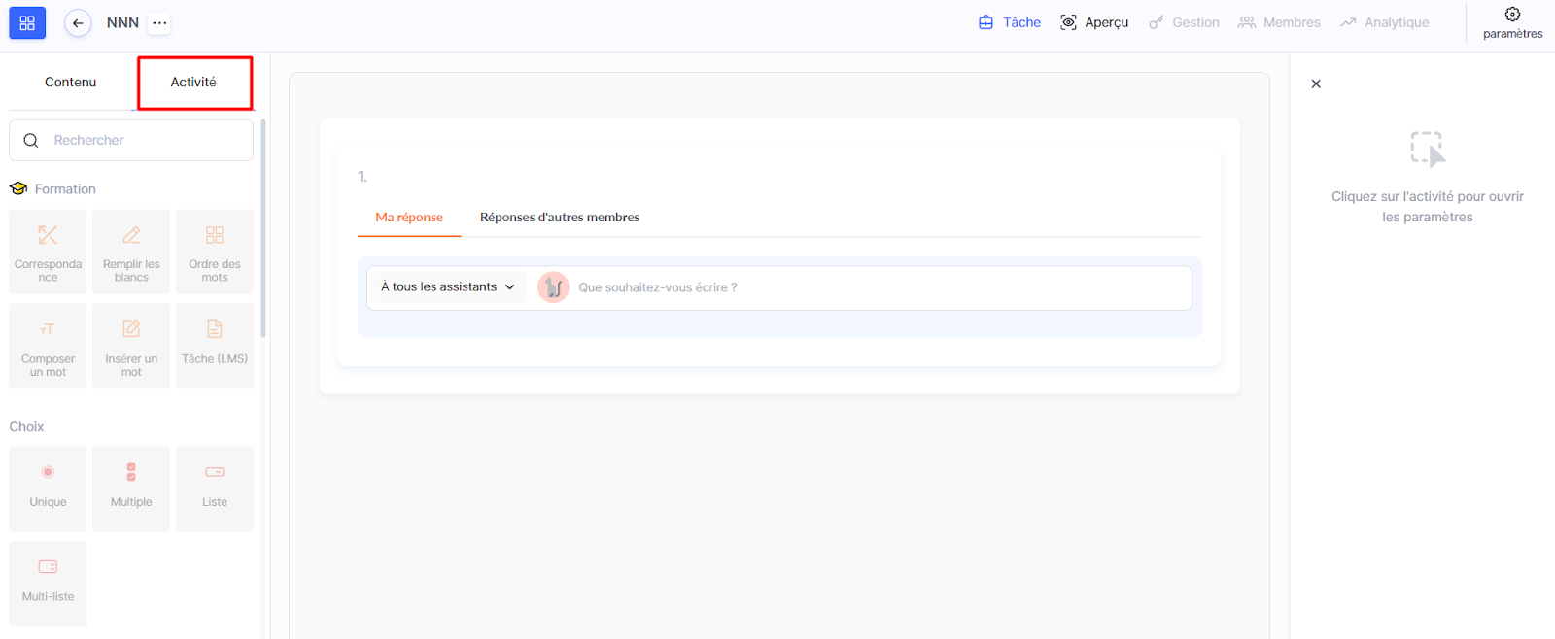Image resolution: width=1555 pixels, height=639 pixels.
Task: Add a Liste dropdown activity
Action: 215,488
